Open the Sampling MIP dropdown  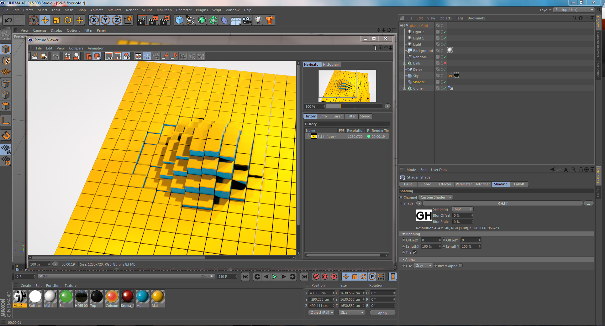pos(463,209)
